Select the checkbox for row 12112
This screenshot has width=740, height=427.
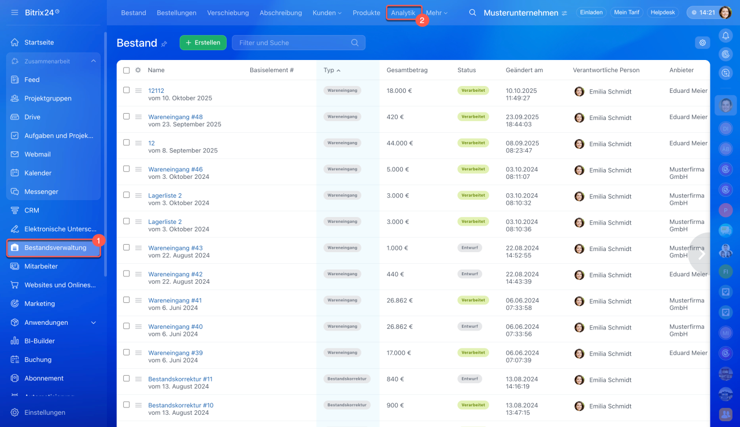tap(127, 91)
